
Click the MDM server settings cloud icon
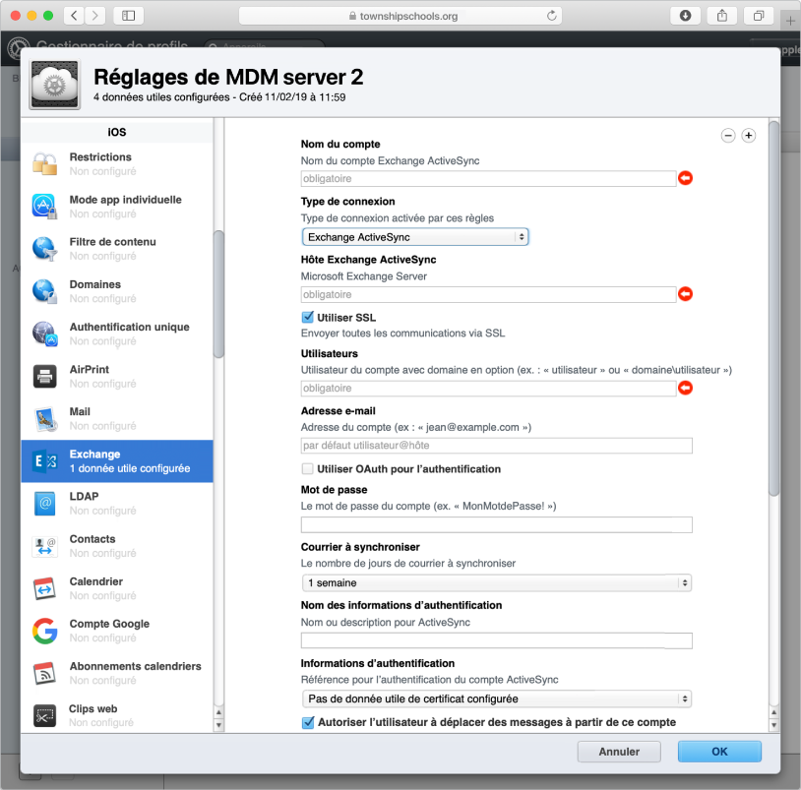point(55,85)
